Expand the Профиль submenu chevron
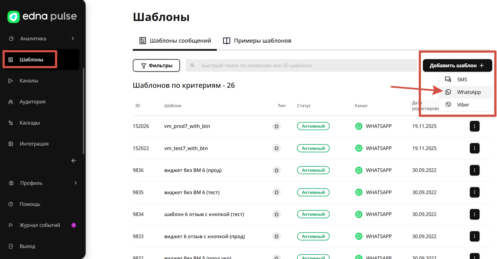 76,183
